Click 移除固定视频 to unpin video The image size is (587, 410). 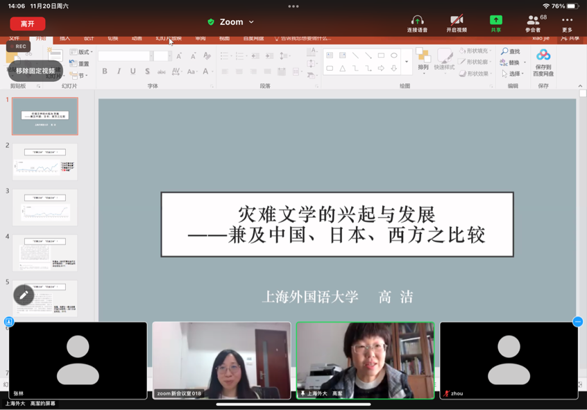(35, 71)
